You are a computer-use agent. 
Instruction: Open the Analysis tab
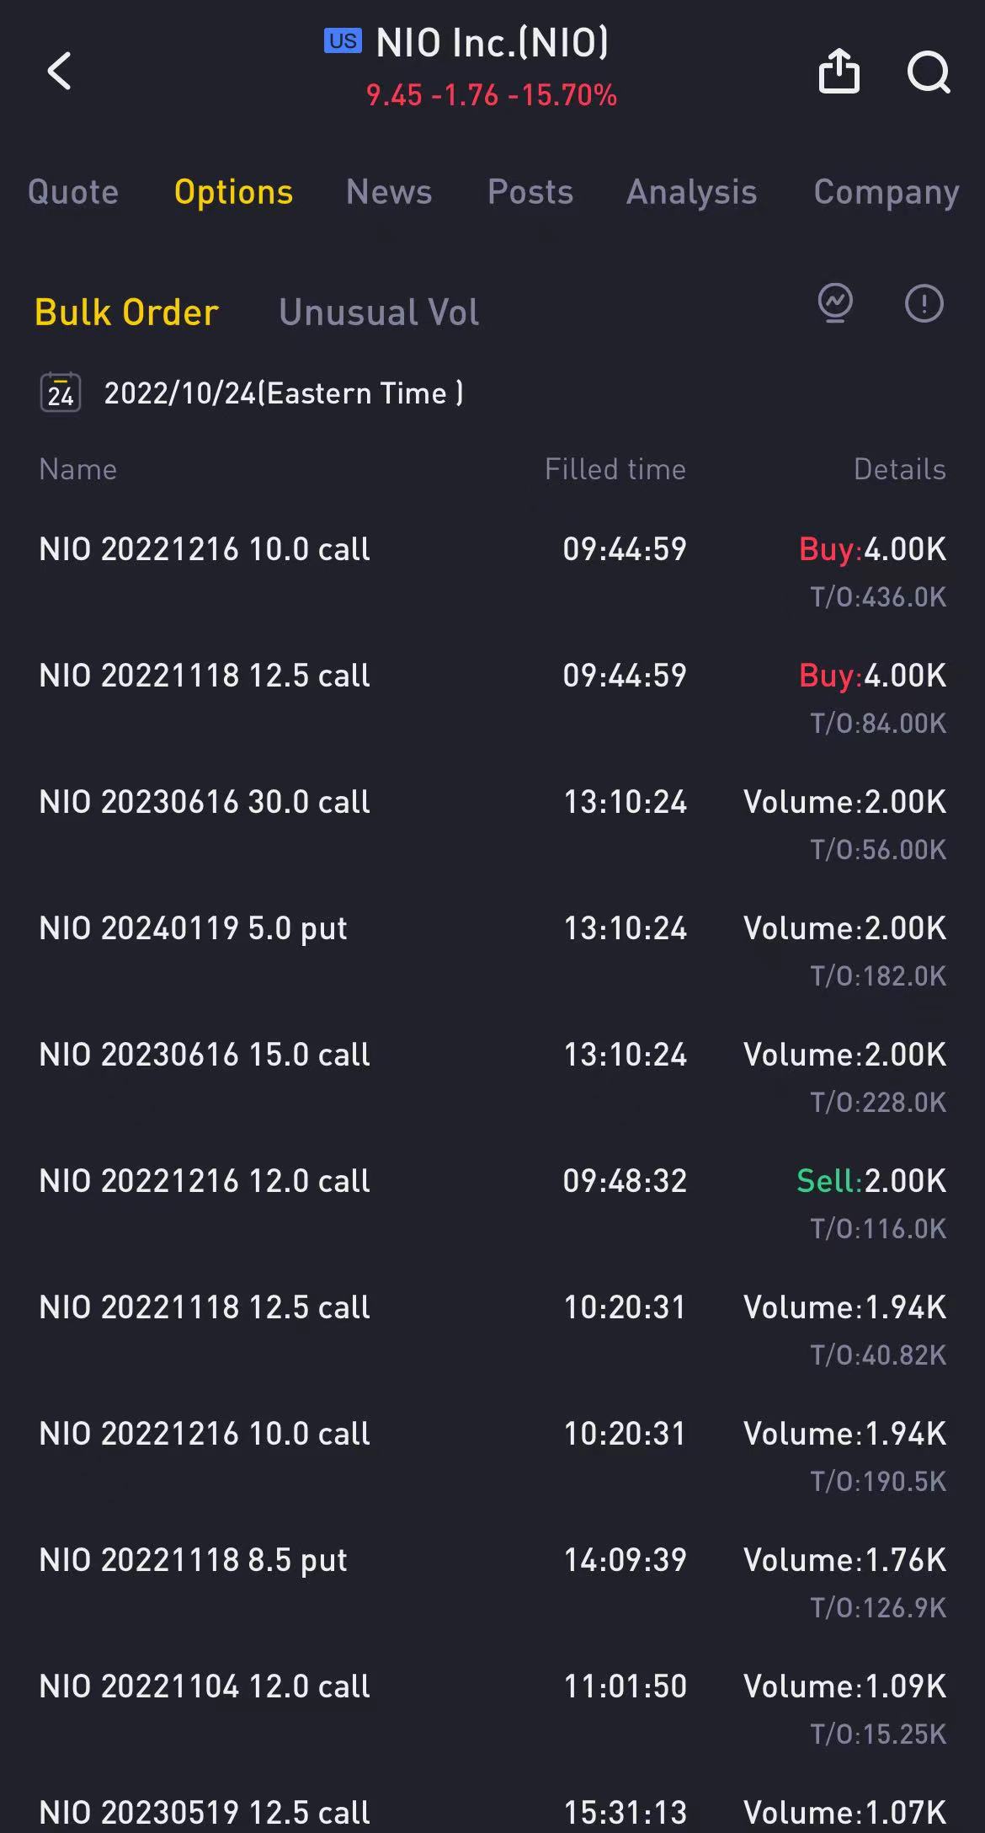[692, 193]
